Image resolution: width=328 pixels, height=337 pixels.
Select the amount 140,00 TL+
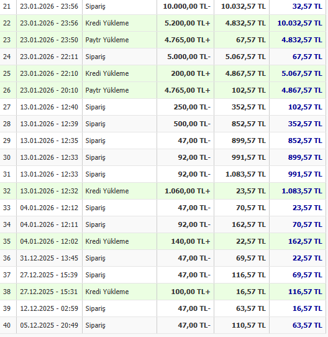click(x=191, y=241)
